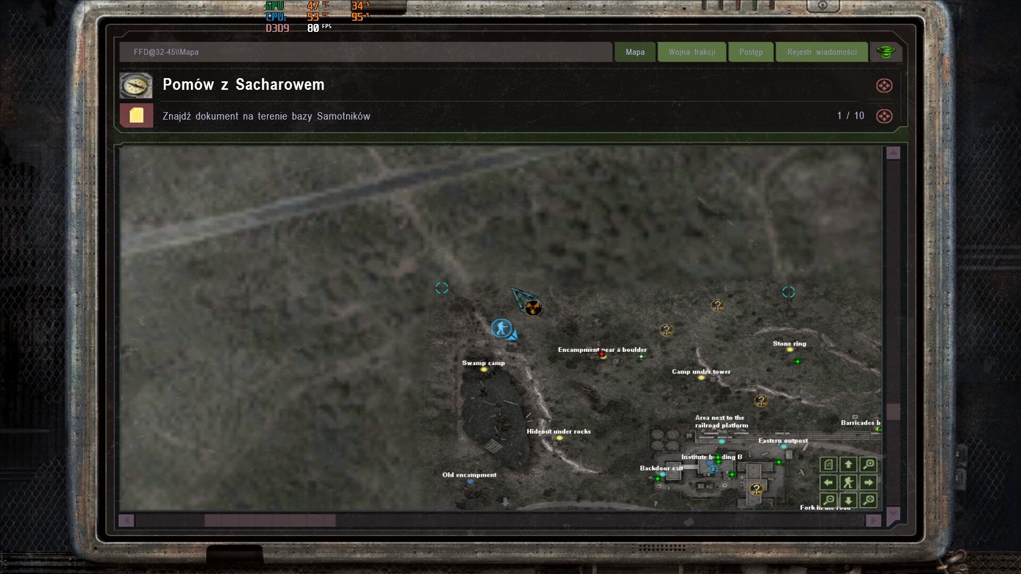Click the cyan dashed circle near Stone ring
The width and height of the screenshot is (1021, 574).
tap(789, 292)
